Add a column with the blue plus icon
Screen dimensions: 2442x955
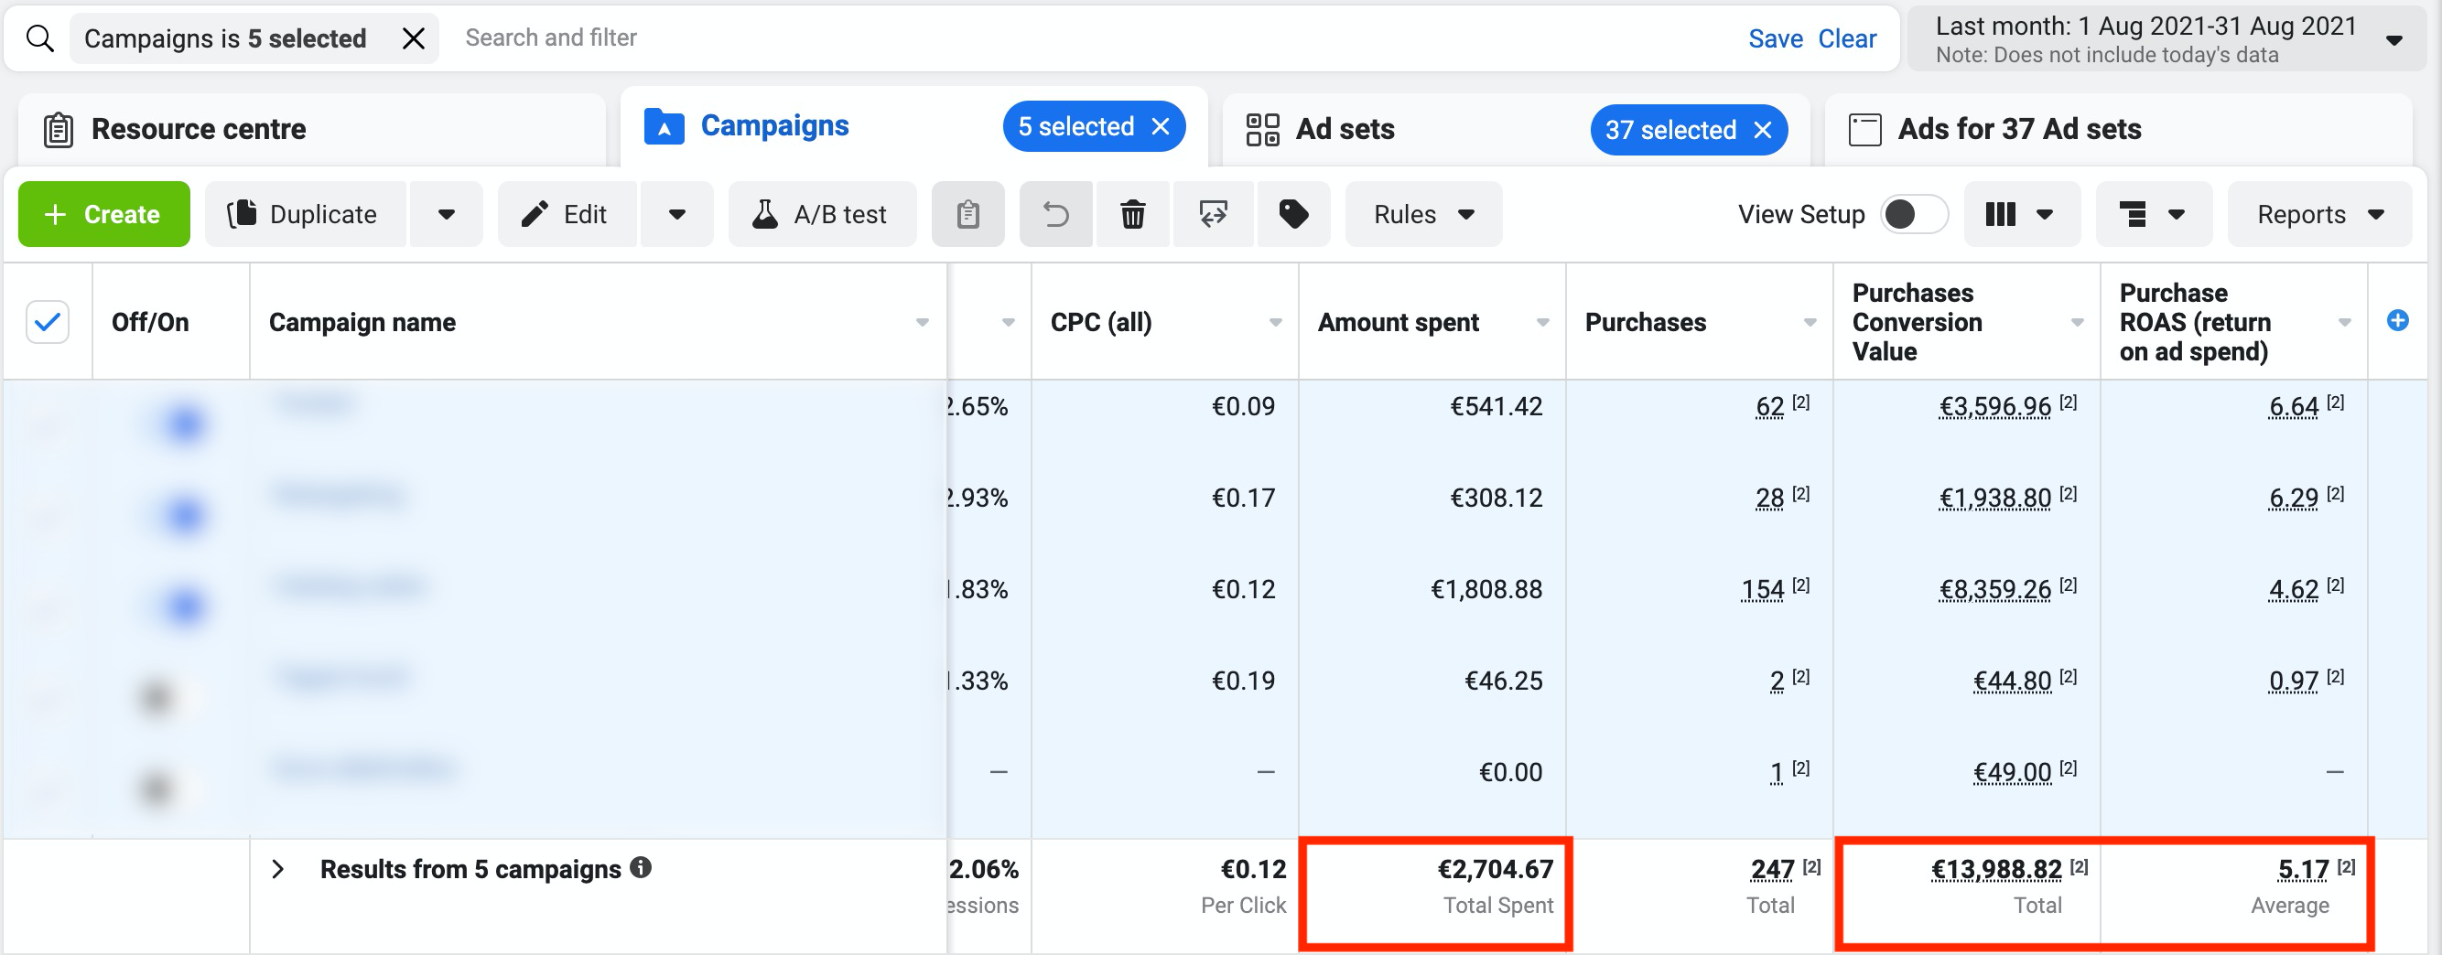click(2396, 320)
